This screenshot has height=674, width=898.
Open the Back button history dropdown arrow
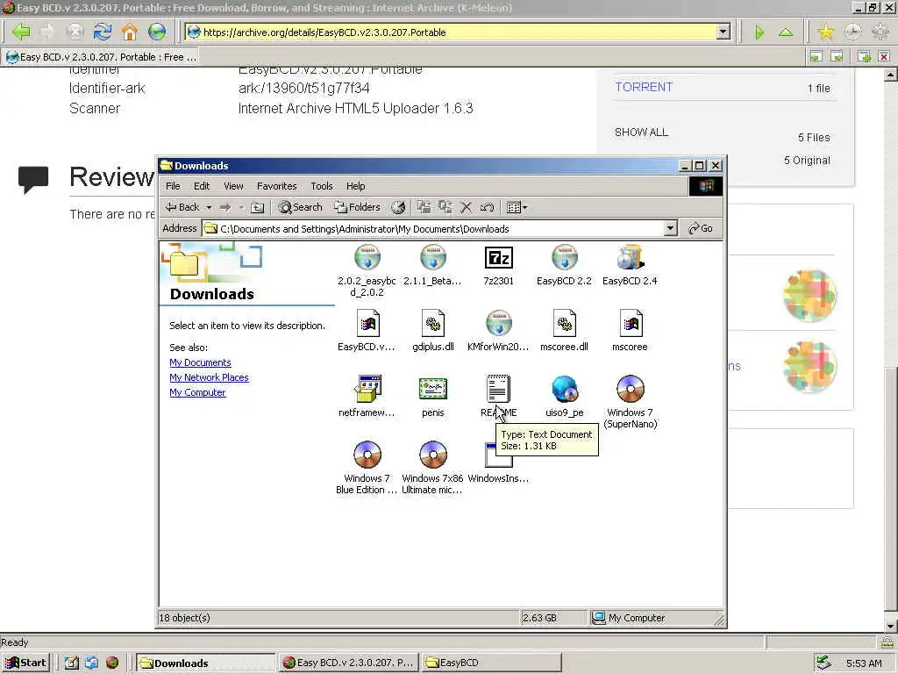(209, 207)
